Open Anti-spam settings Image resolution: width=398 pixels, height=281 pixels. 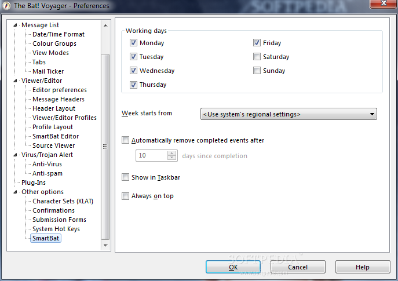coord(47,173)
